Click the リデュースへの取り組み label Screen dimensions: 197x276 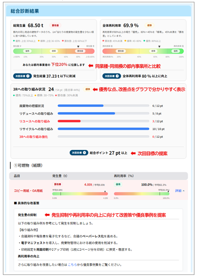36,114
